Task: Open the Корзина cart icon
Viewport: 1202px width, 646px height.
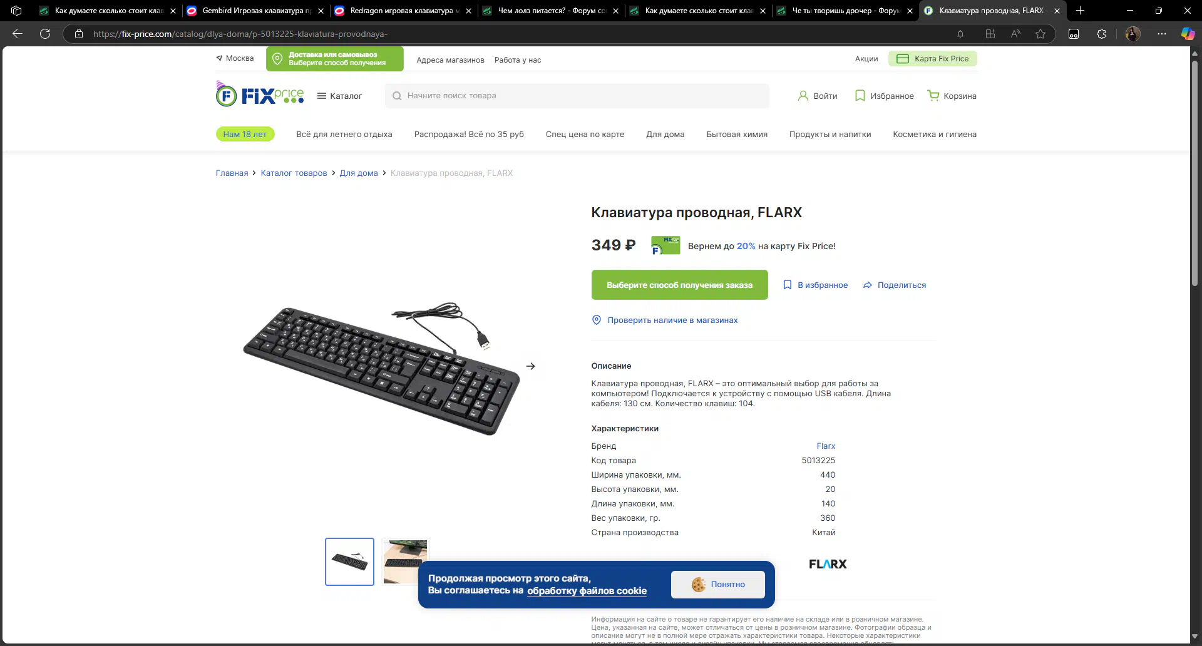Action: 933,96
